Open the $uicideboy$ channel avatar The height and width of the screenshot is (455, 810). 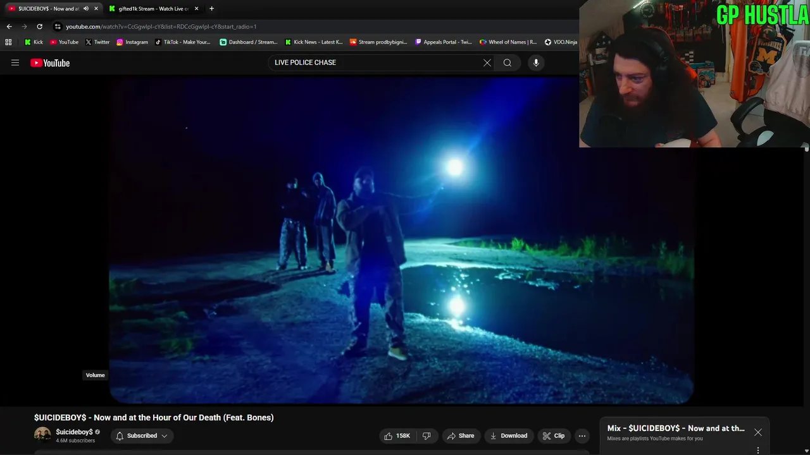tap(42, 435)
